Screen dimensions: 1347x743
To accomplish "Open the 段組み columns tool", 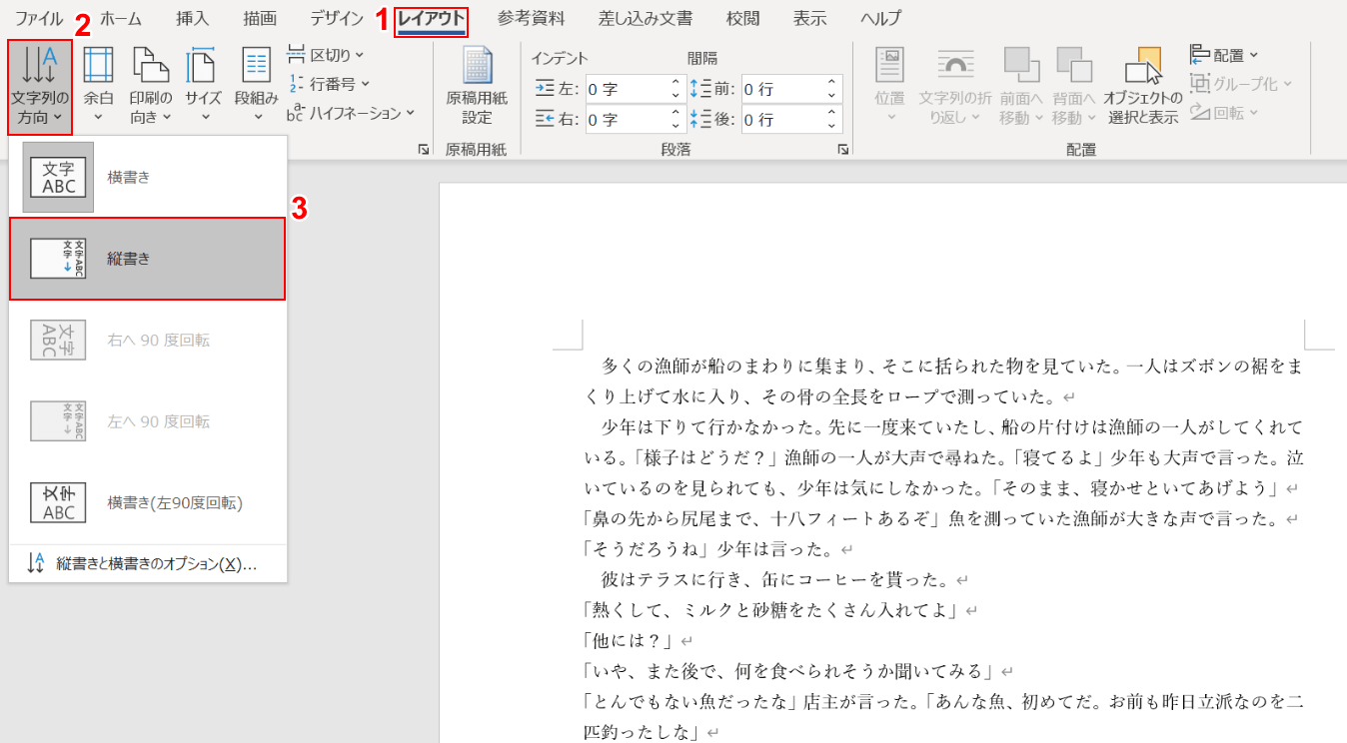I will coord(257,88).
